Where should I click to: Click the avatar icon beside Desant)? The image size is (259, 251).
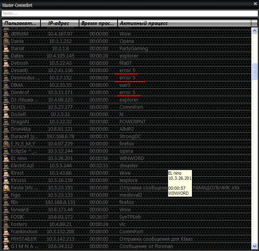coord(6,71)
